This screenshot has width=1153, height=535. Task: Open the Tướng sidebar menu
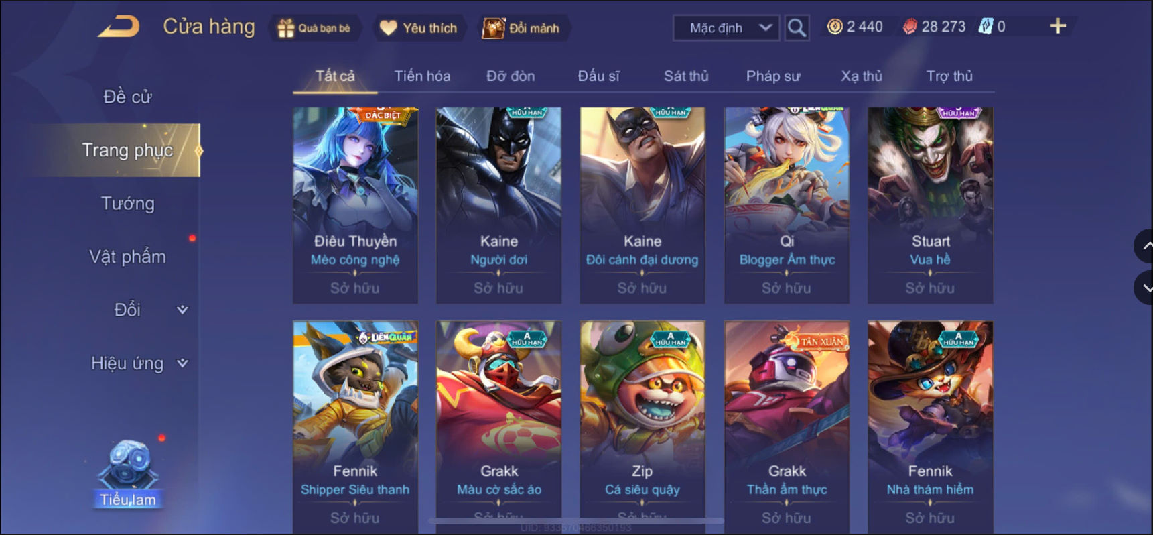click(x=128, y=203)
